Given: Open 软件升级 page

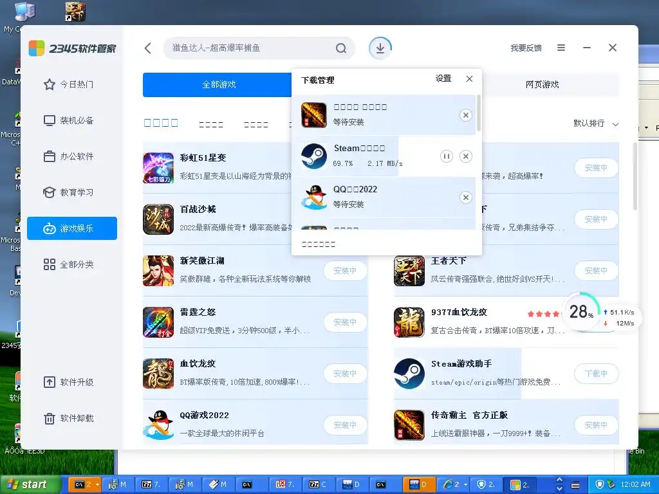Looking at the screenshot, I should (x=72, y=382).
